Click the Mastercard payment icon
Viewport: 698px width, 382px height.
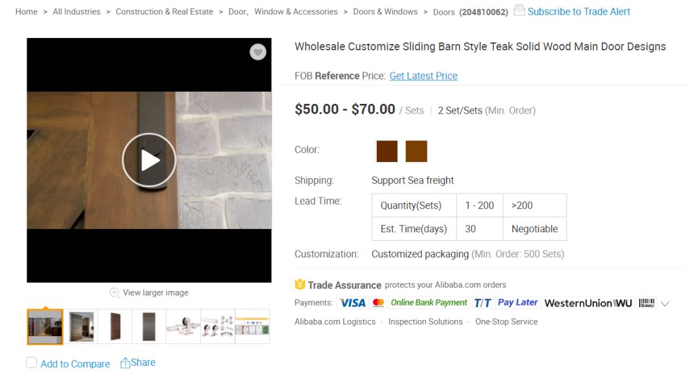[379, 303]
